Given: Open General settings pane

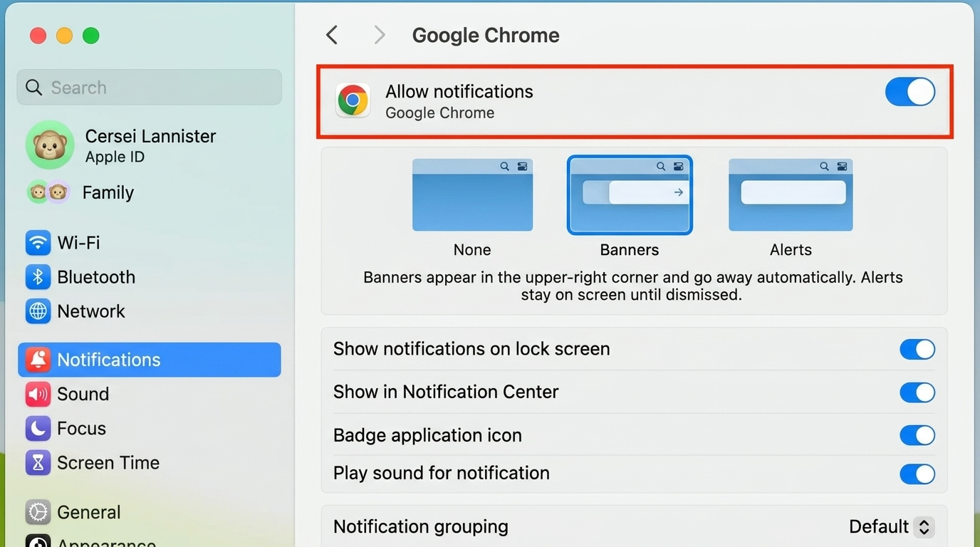Looking at the screenshot, I should coord(150,512).
